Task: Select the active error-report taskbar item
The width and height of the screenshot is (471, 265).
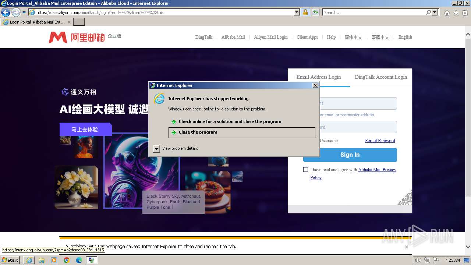Action: point(92,260)
